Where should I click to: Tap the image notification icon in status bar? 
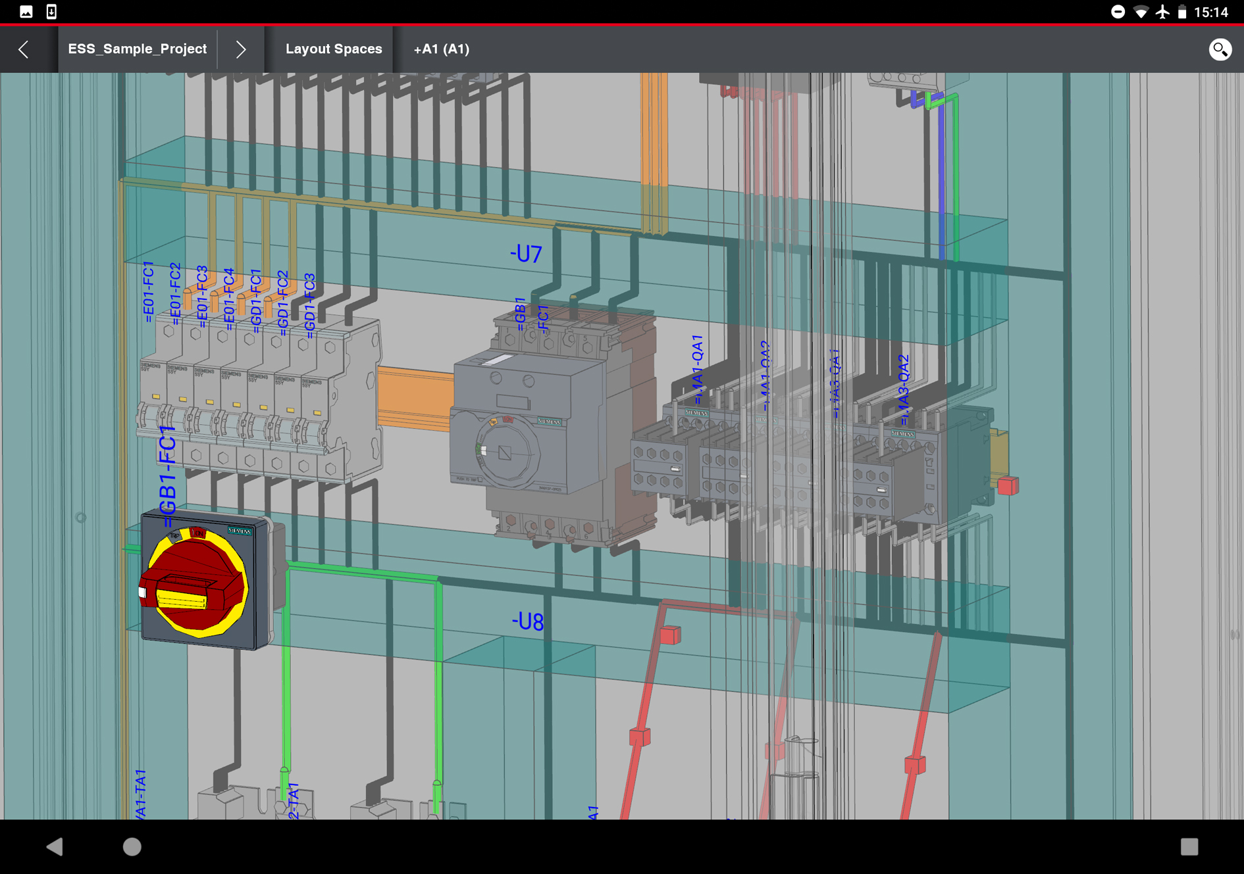click(x=26, y=12)
